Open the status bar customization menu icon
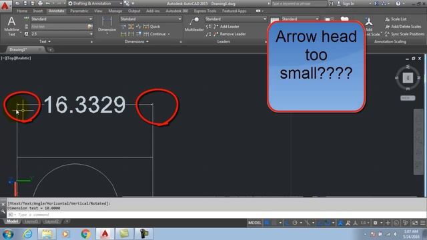This screenshot has height=240, width=427. [422, 223]
